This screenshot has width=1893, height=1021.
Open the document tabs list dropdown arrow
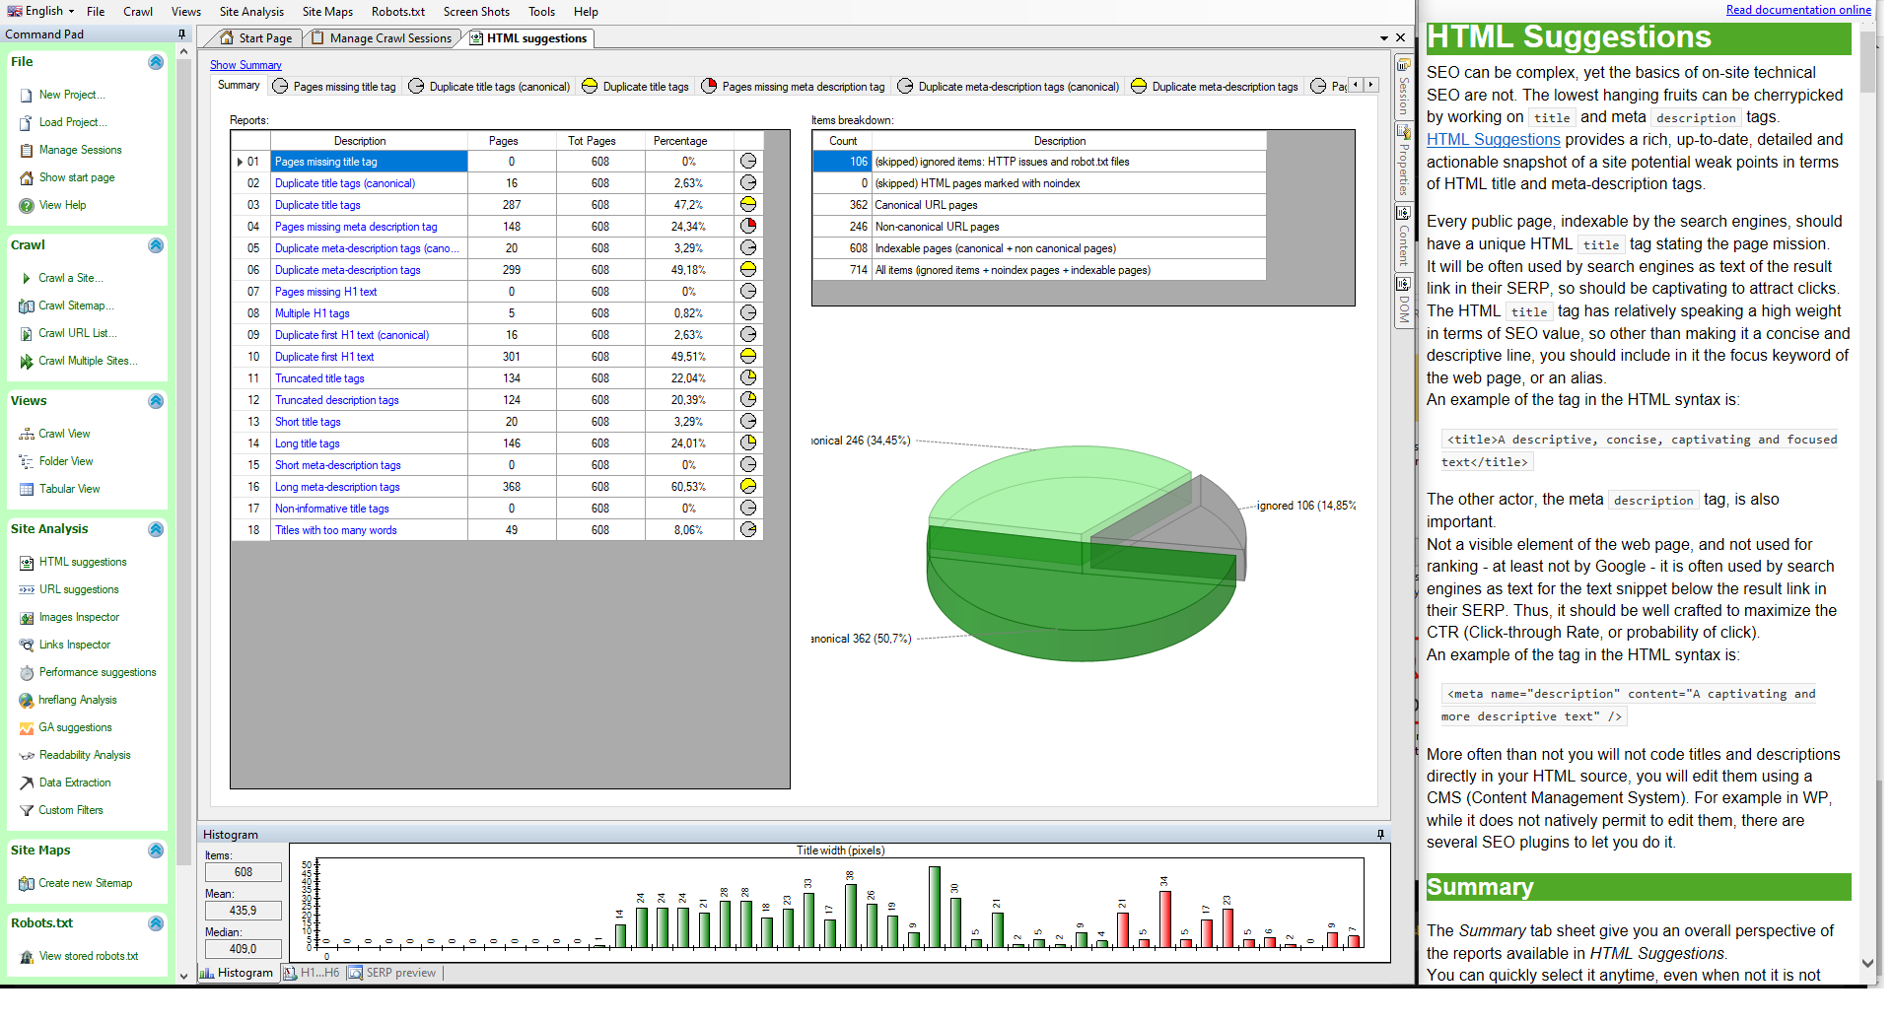point(1384,38)
